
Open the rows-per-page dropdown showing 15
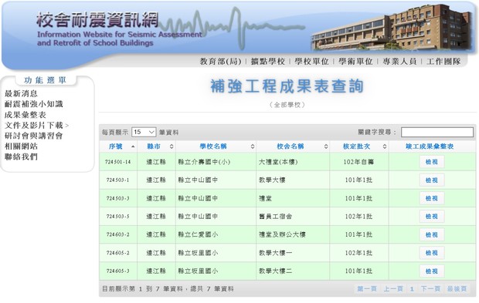[144, 132]
